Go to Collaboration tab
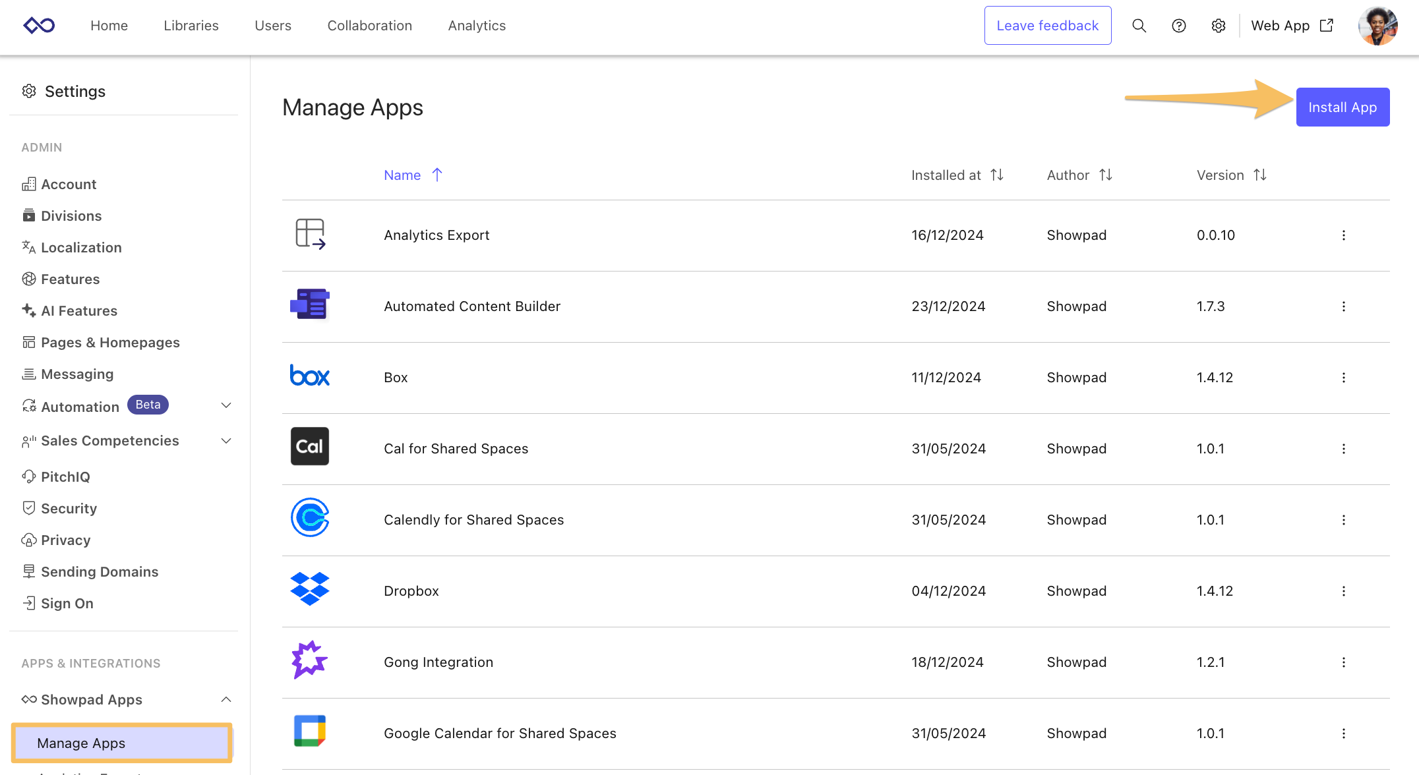This screenshot has width=1419, height=775. click(370, 26)
